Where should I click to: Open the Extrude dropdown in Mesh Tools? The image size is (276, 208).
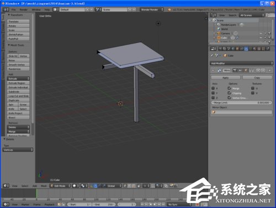click(x=18, y=78)
